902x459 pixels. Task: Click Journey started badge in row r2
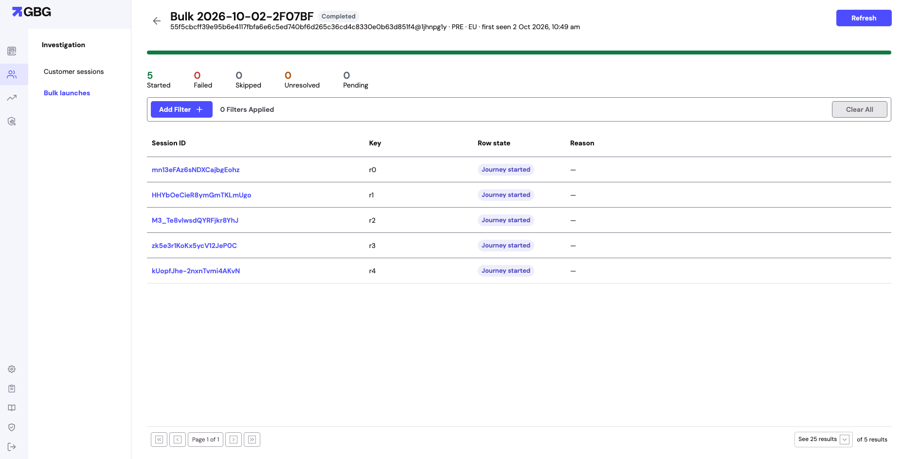pos(506,220)
